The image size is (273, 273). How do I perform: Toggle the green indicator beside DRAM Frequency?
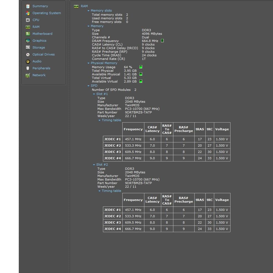tap(162, 41)
